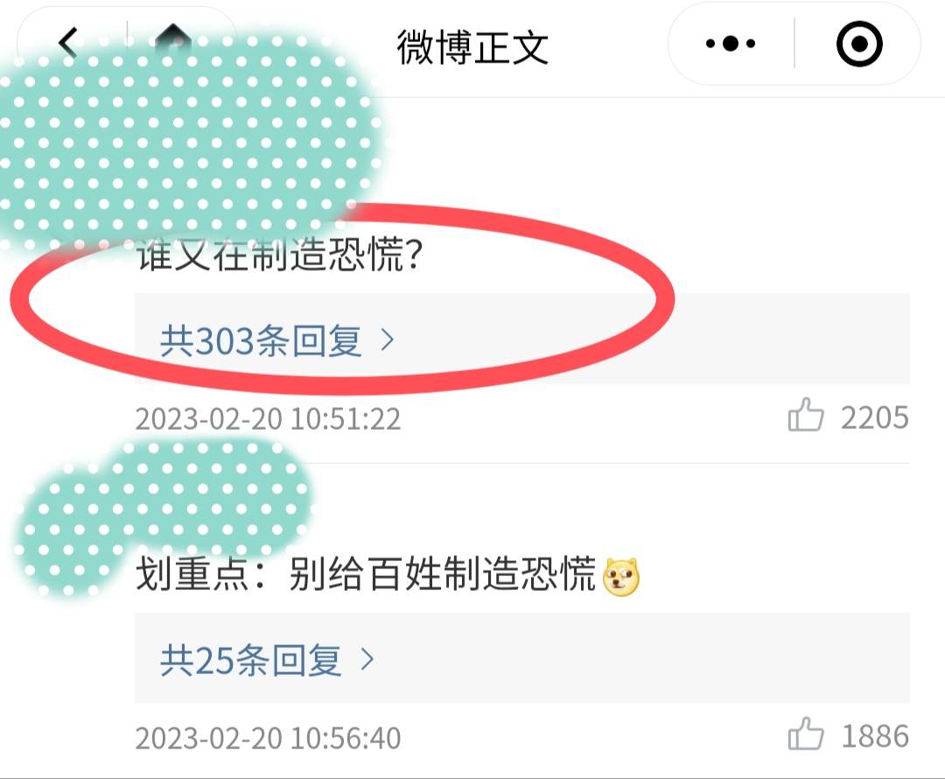Click the 1886 like count
945x779 pixels.
coord(874,736)
